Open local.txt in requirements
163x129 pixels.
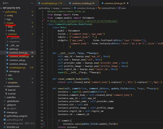pyautogui.click(x=12, y=94)
